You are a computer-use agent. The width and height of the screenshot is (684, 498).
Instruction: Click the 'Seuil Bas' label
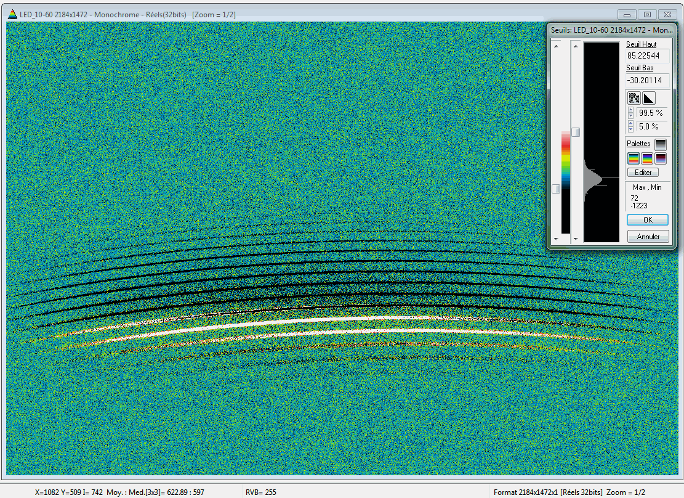640,68
